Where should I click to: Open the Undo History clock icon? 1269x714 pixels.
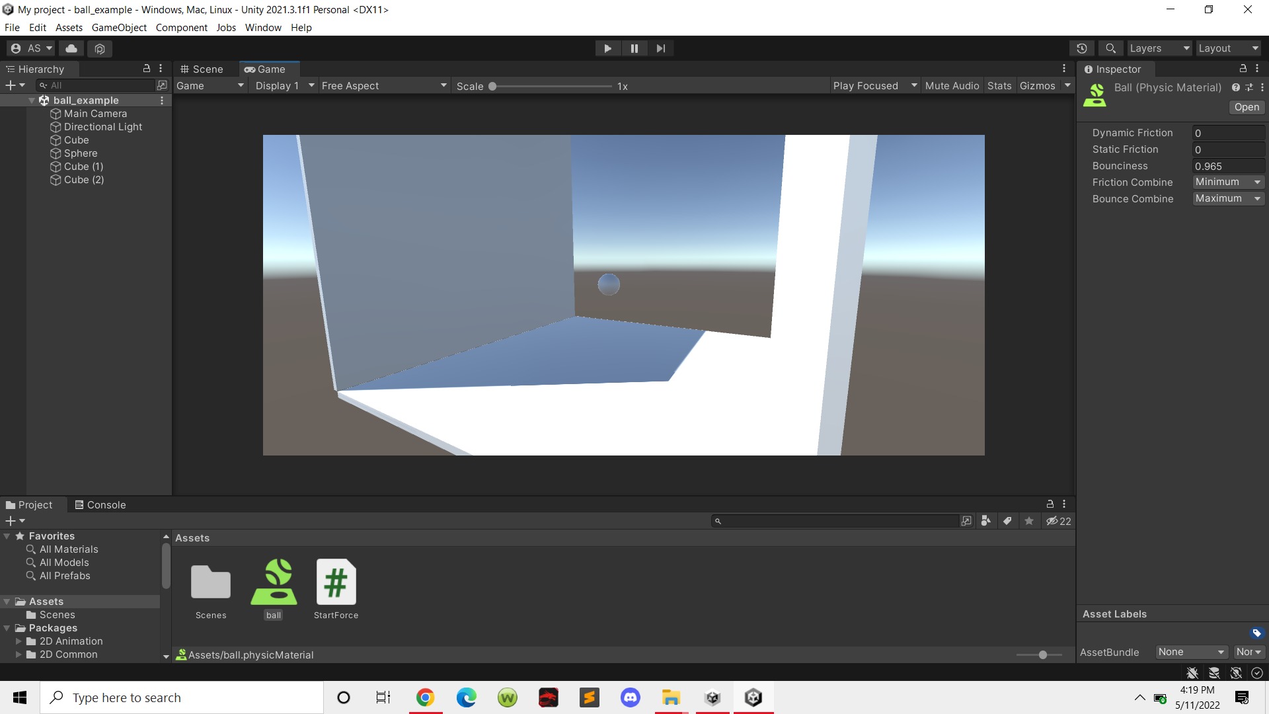pyautogui.click(x=1082, y=48)
